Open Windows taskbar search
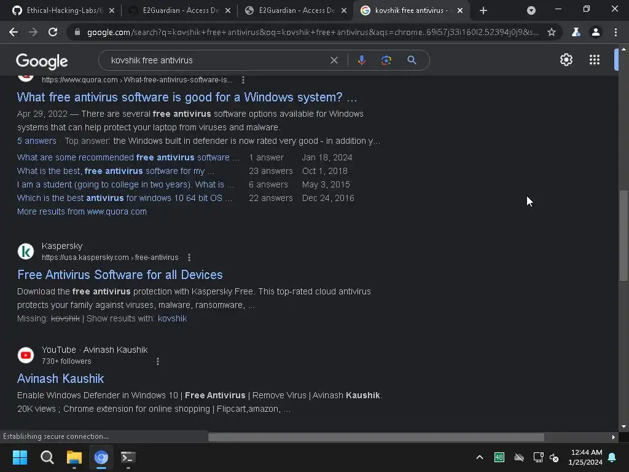 click(47, 457)
